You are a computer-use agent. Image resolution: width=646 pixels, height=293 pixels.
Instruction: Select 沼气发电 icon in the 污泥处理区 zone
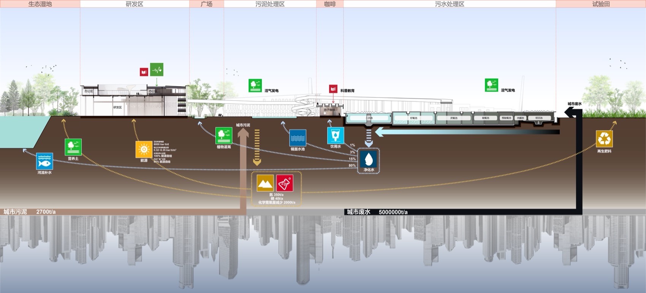coord(255,85)
